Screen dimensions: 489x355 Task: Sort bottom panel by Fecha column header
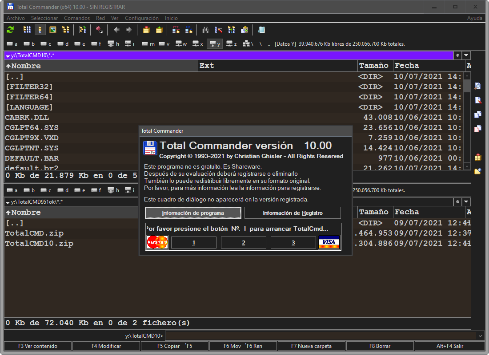(x=429, y=212)
